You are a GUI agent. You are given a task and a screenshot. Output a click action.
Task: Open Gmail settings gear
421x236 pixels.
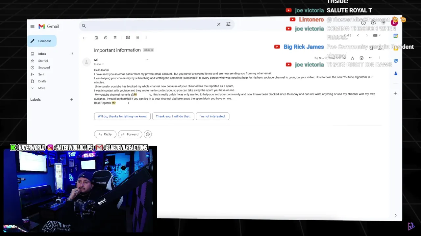point(373,23)
